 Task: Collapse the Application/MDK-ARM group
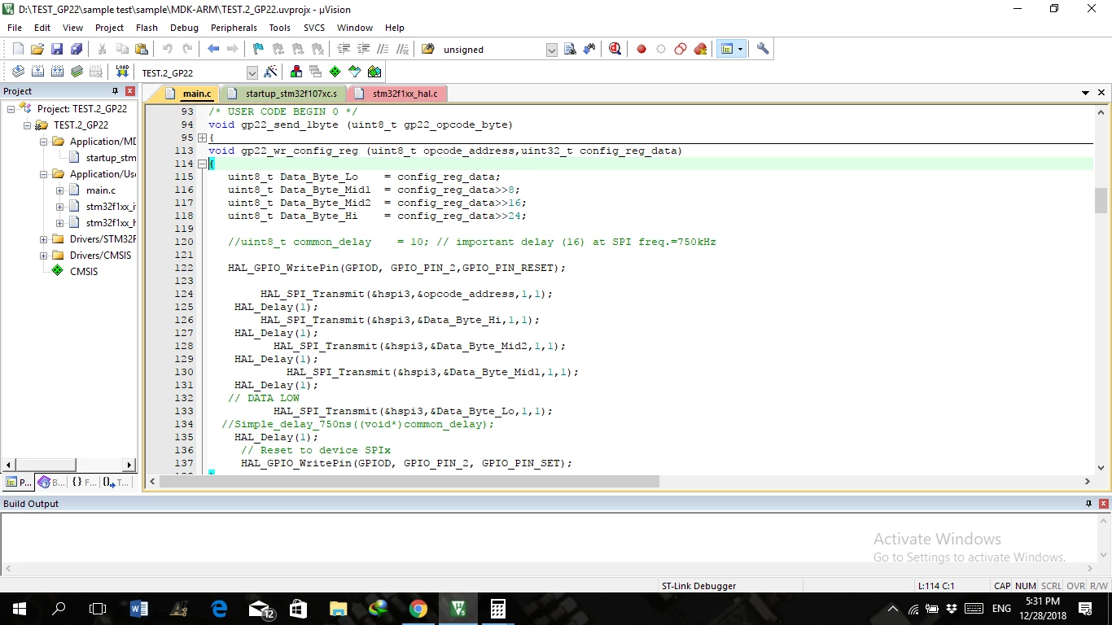pyautogui.click(x=43, y=141)
